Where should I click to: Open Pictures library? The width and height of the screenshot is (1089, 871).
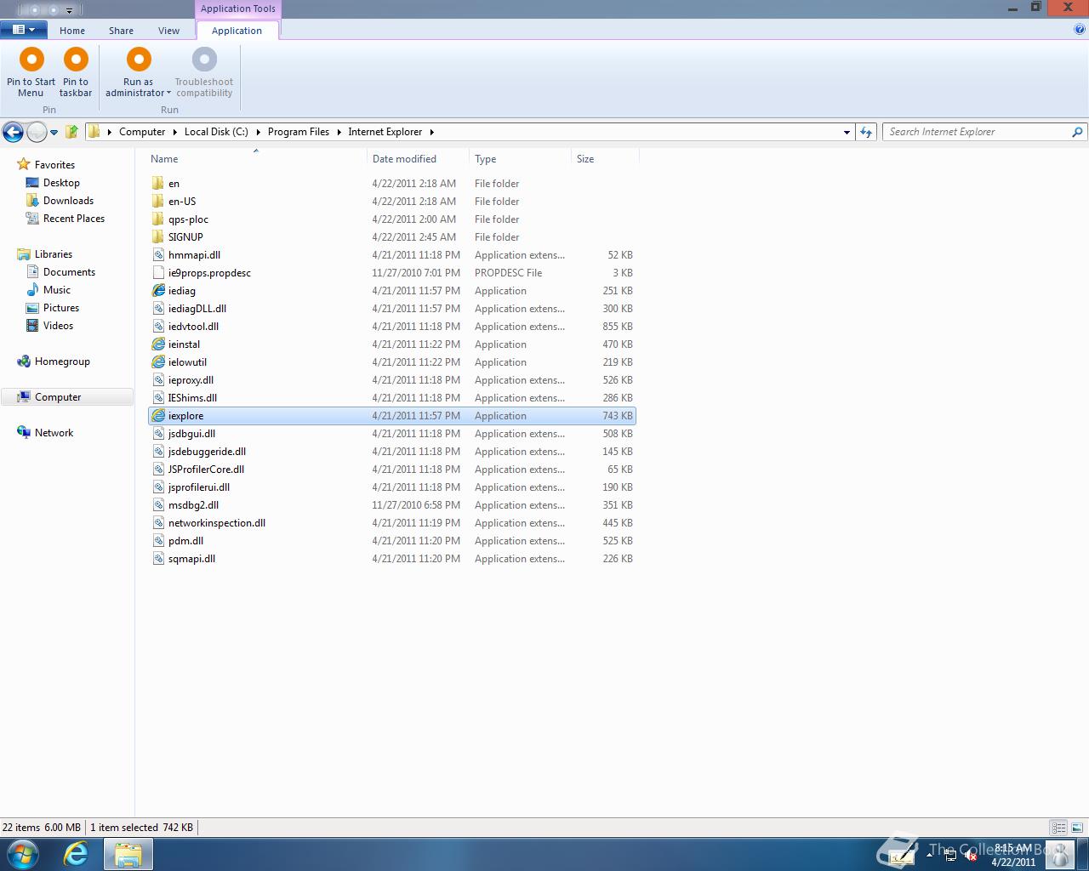61,308
